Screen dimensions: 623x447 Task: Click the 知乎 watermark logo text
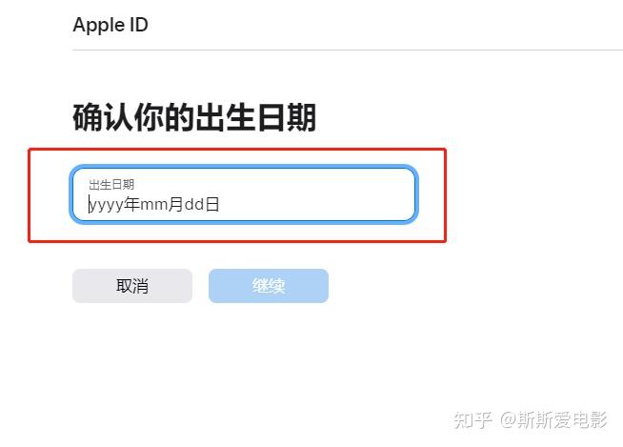point(472,420)
